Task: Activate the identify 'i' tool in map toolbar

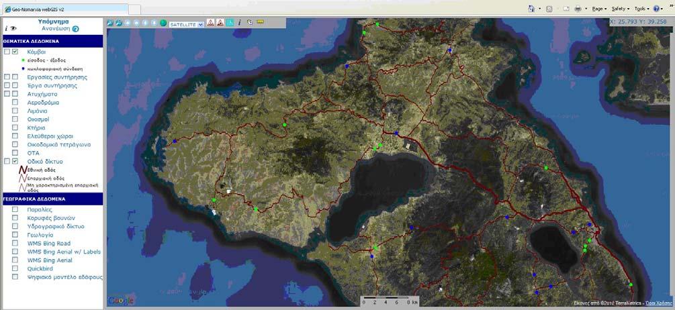Action: (x=240, y=22)
